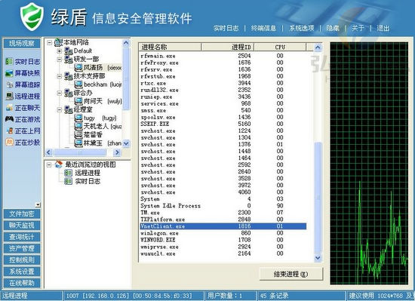The image size is (415, 301).
Task: Expand the Default group node
Action: [60, 51]
